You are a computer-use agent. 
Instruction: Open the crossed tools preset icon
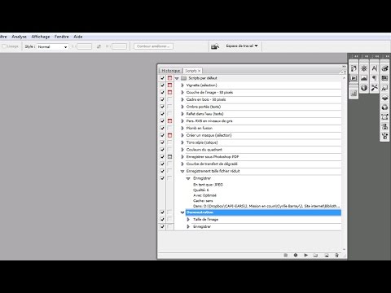click(375, 88)
